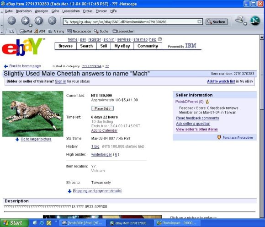Click the new-member icon next to PoinkDFerret

click(207, 102)
